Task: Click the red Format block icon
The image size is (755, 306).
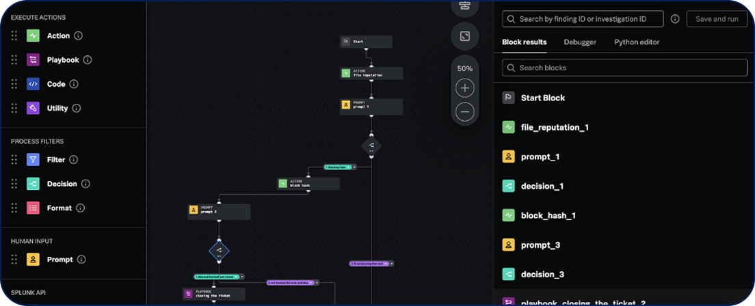Action: coord(33,208)
